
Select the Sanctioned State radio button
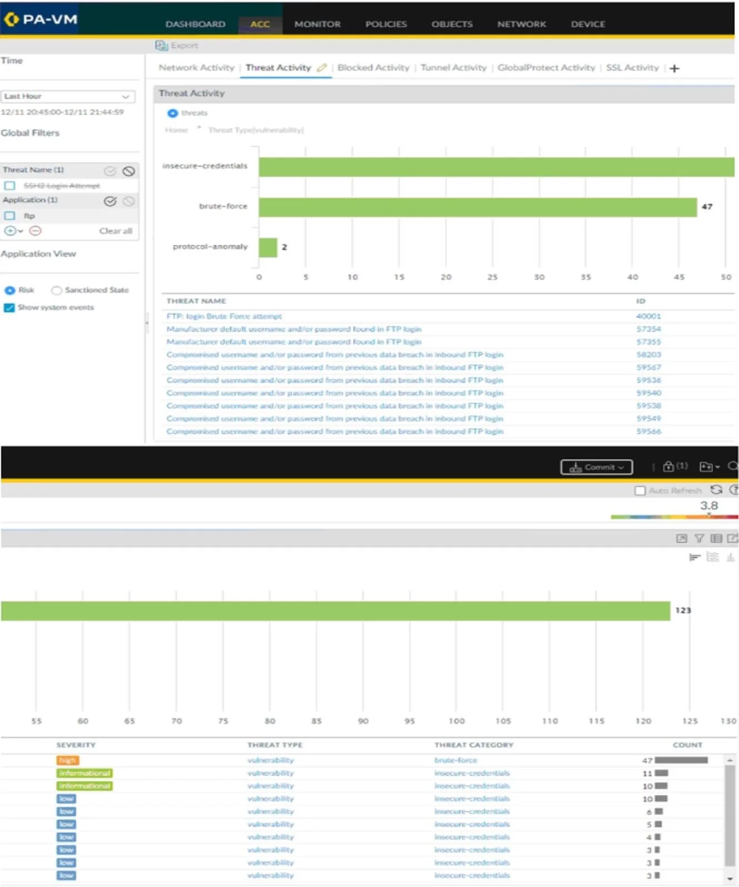(x=56, y=290)
